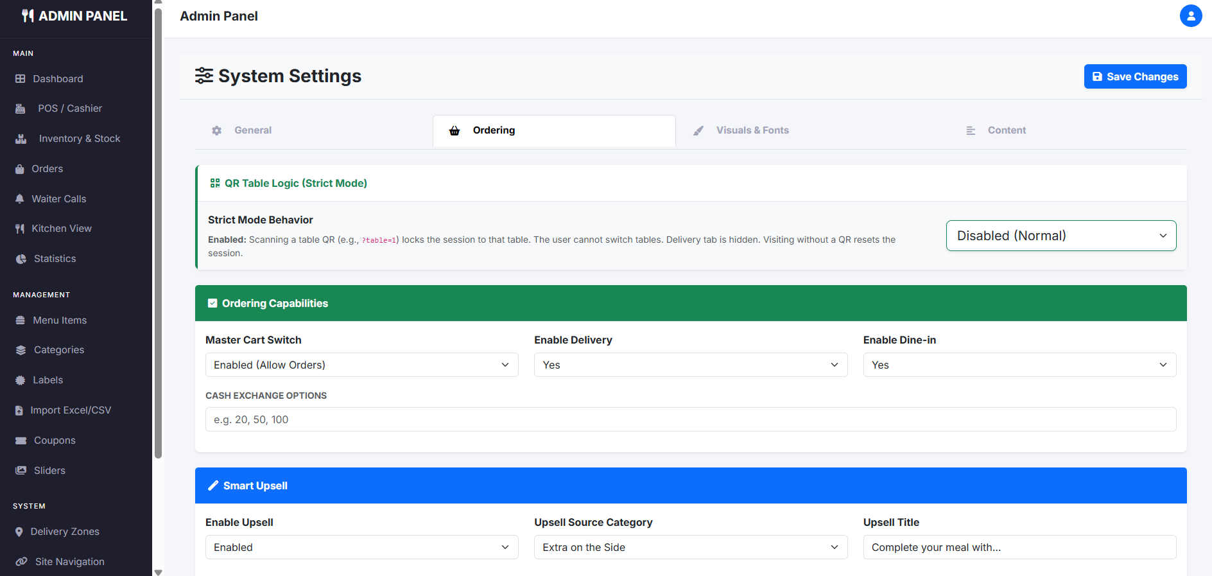Click the Inventory & Stock boxes icon
The width and height of the screenshot is (1212, 576).
coord(21,139)
